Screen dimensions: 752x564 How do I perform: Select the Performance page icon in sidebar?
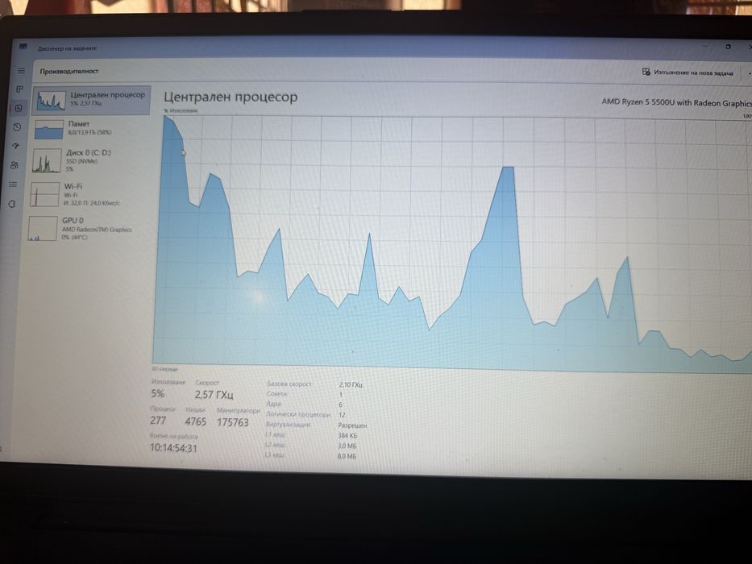pos(19,108)
